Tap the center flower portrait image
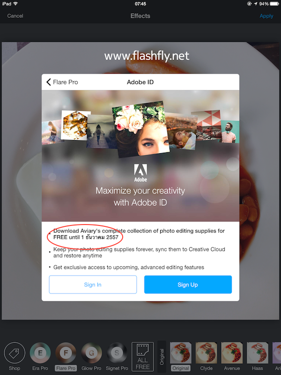Image resolution: width=281 pixels, height=375 pixels. click(x=141, y=129)
